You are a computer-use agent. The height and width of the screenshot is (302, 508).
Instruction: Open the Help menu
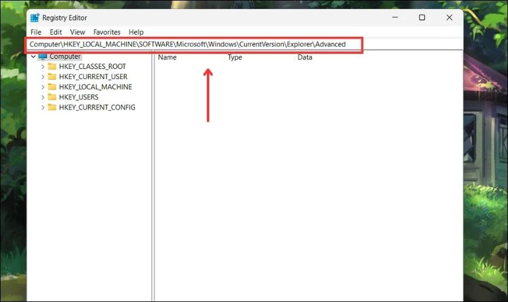pyautogui.click(x=135, y=32)
